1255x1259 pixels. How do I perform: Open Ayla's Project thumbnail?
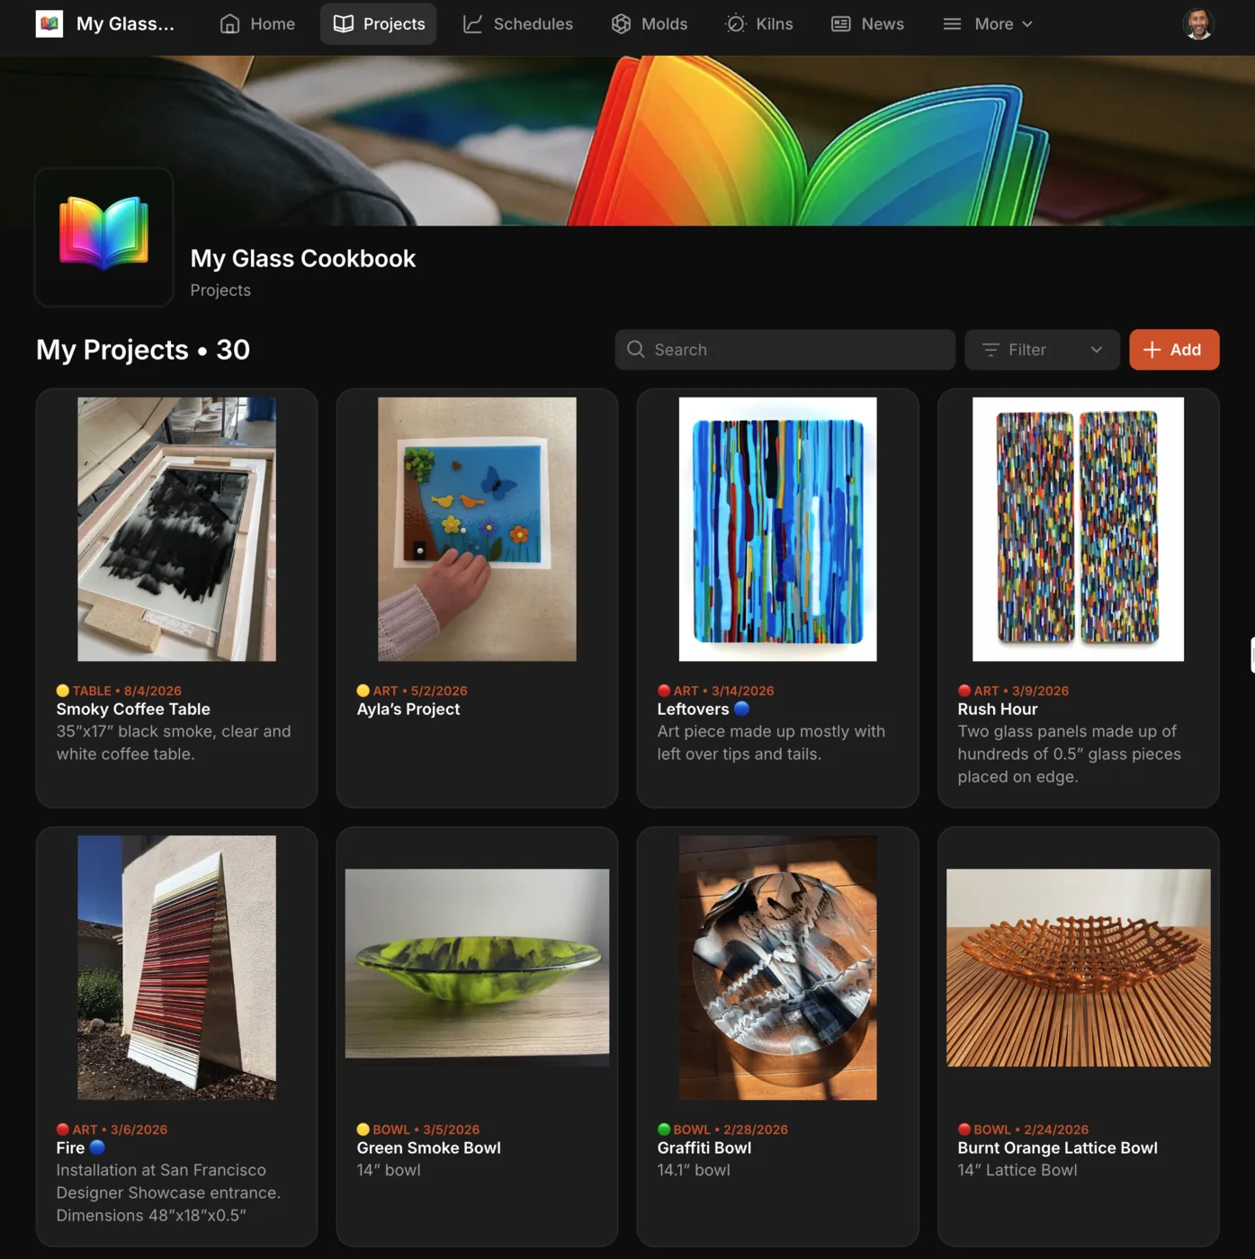pyautogui.click(x=477, y=529)
